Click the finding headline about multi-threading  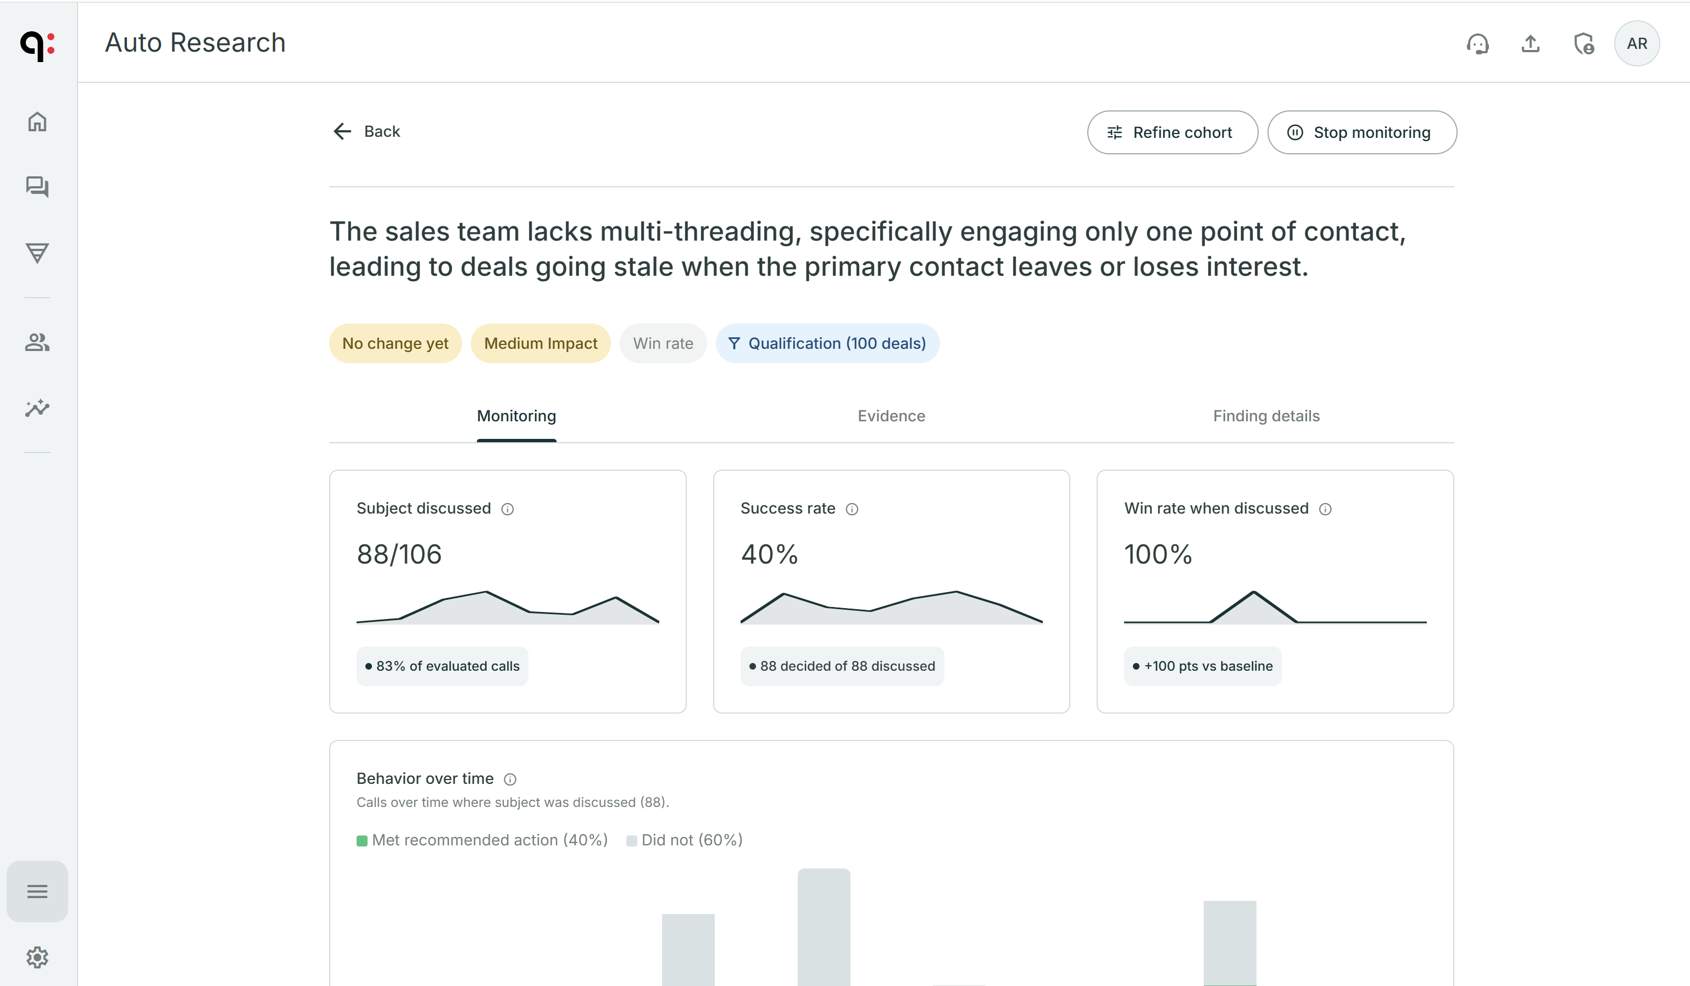868,249
